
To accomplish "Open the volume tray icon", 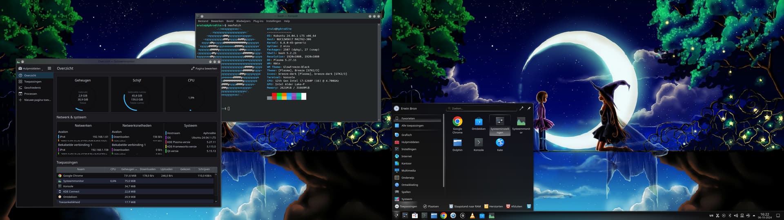I will 736,216.
